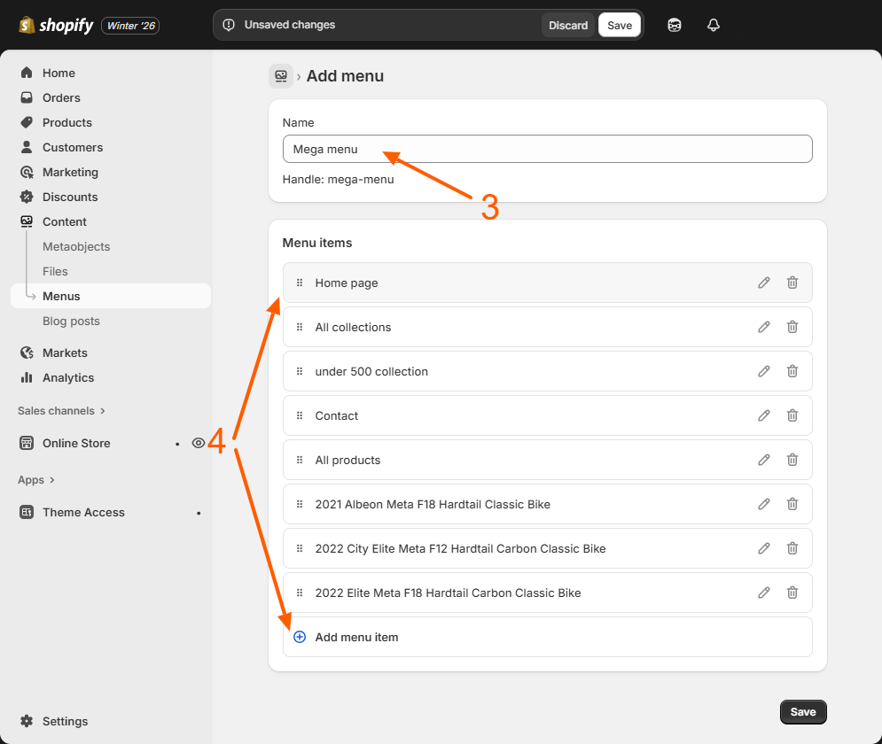The width and height of the screenshot is (882, 744).
Task: Delete the 2021 Albeon Meta F18 item
Action: point(792,504)
